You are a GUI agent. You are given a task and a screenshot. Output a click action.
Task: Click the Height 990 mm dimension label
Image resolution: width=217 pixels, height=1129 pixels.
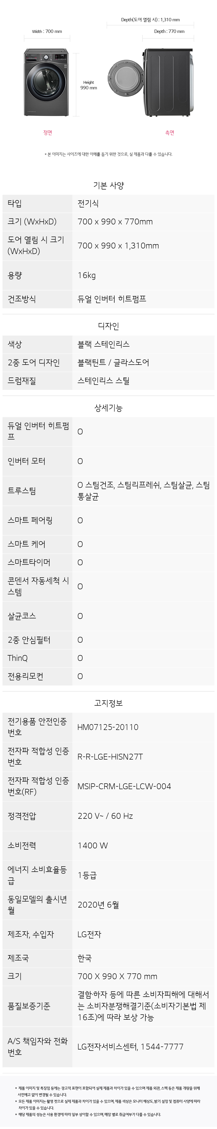(x=89, y=85)
